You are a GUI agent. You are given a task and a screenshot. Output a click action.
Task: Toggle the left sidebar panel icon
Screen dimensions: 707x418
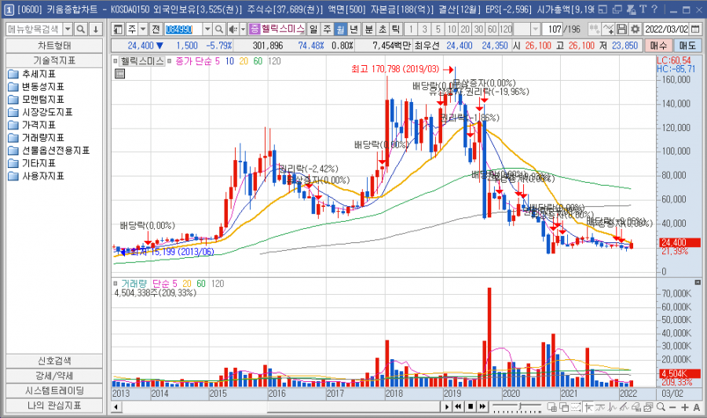118,29
